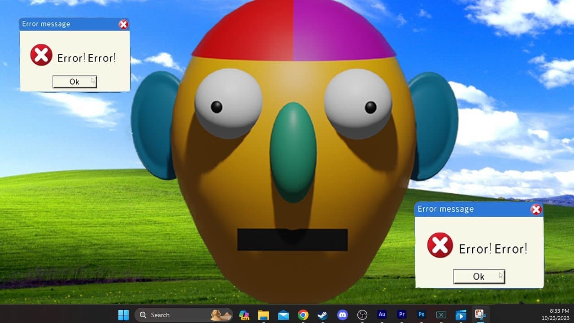Open the Snipping Tool taskbar icon
This screenshot has height=323, width=574.
pos(480,315)
